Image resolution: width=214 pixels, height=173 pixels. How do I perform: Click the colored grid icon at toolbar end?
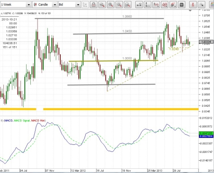(x=212, y=5)
